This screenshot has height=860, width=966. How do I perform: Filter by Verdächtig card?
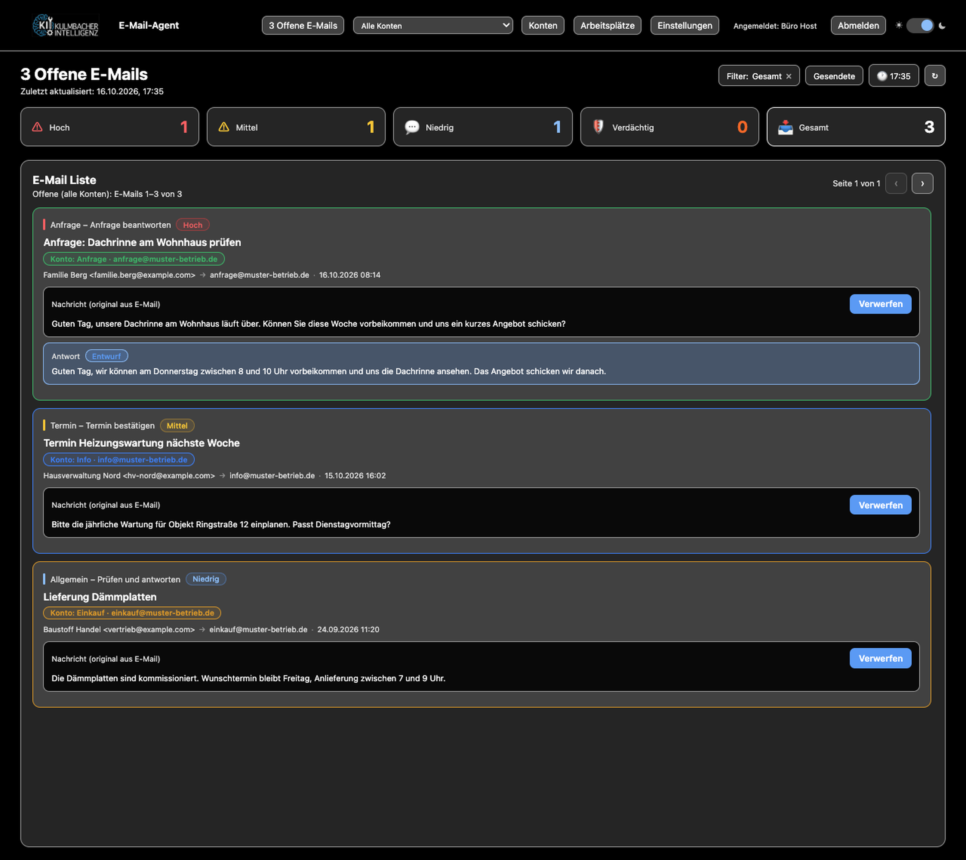669,127
